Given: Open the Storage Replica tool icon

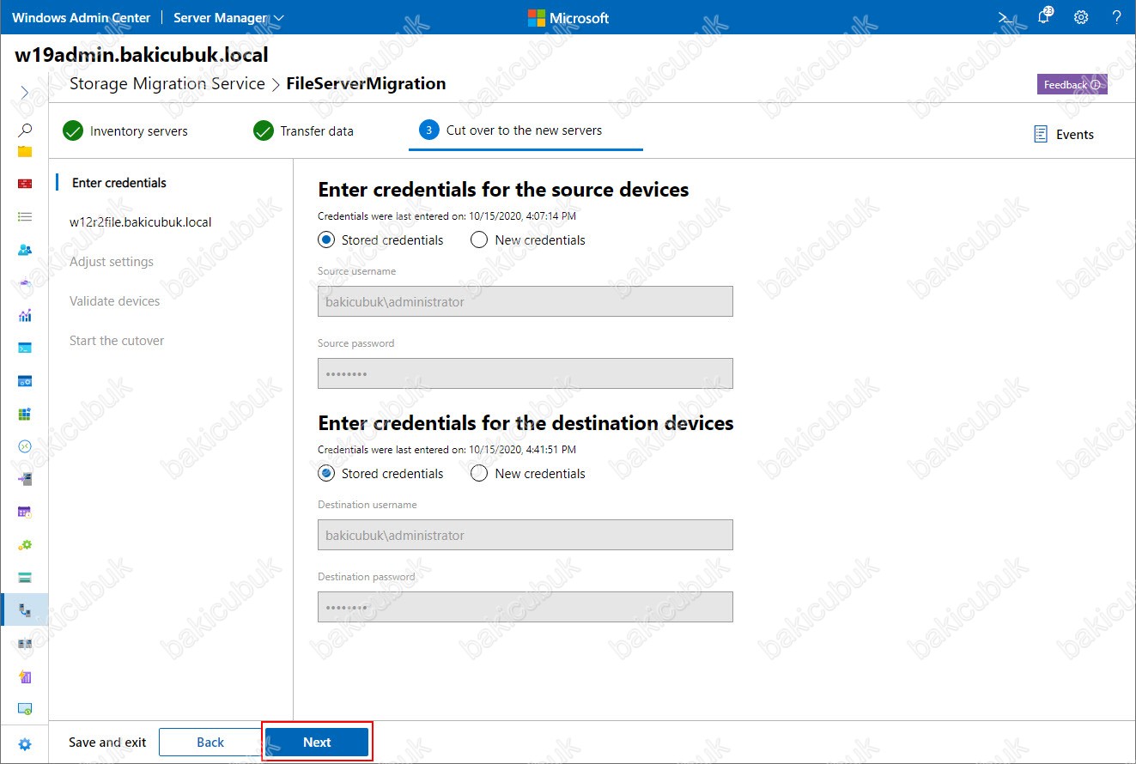Looking at the screenshot, I should (25, 643).
